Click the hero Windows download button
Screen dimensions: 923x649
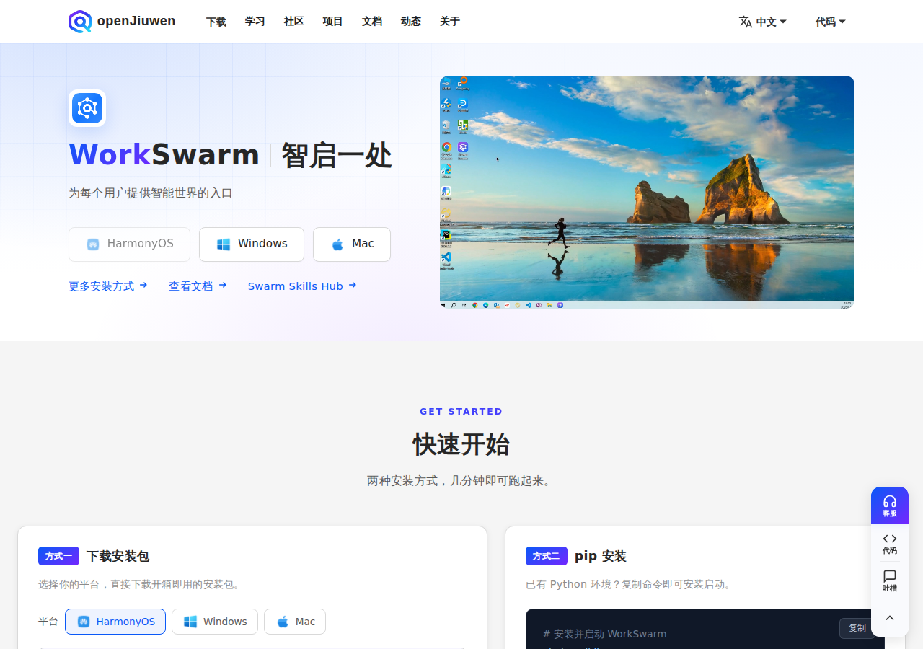click(x=252, y=244)
